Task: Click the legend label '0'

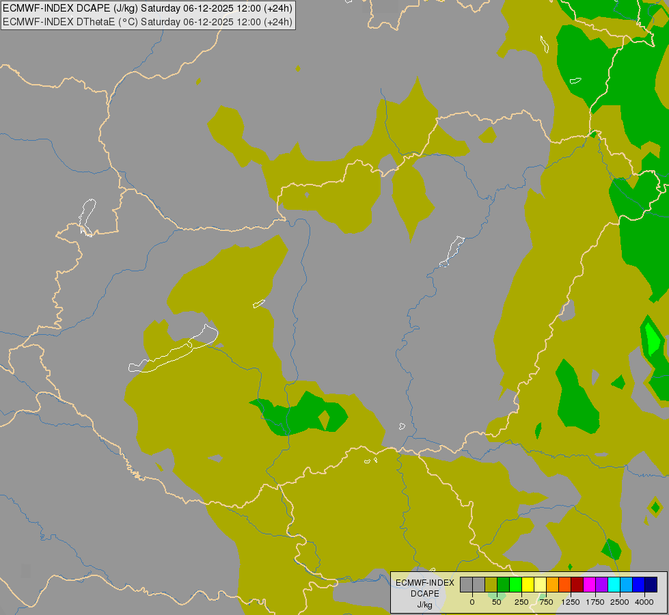Action: click(x=472, y=602)
